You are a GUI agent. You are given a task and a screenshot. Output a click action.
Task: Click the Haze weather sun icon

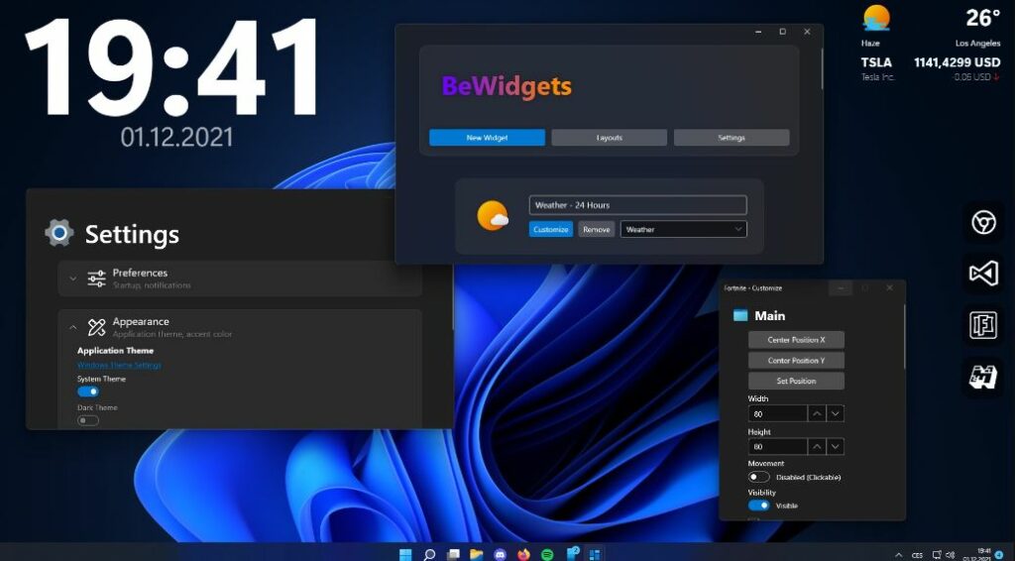click(876, 18)
